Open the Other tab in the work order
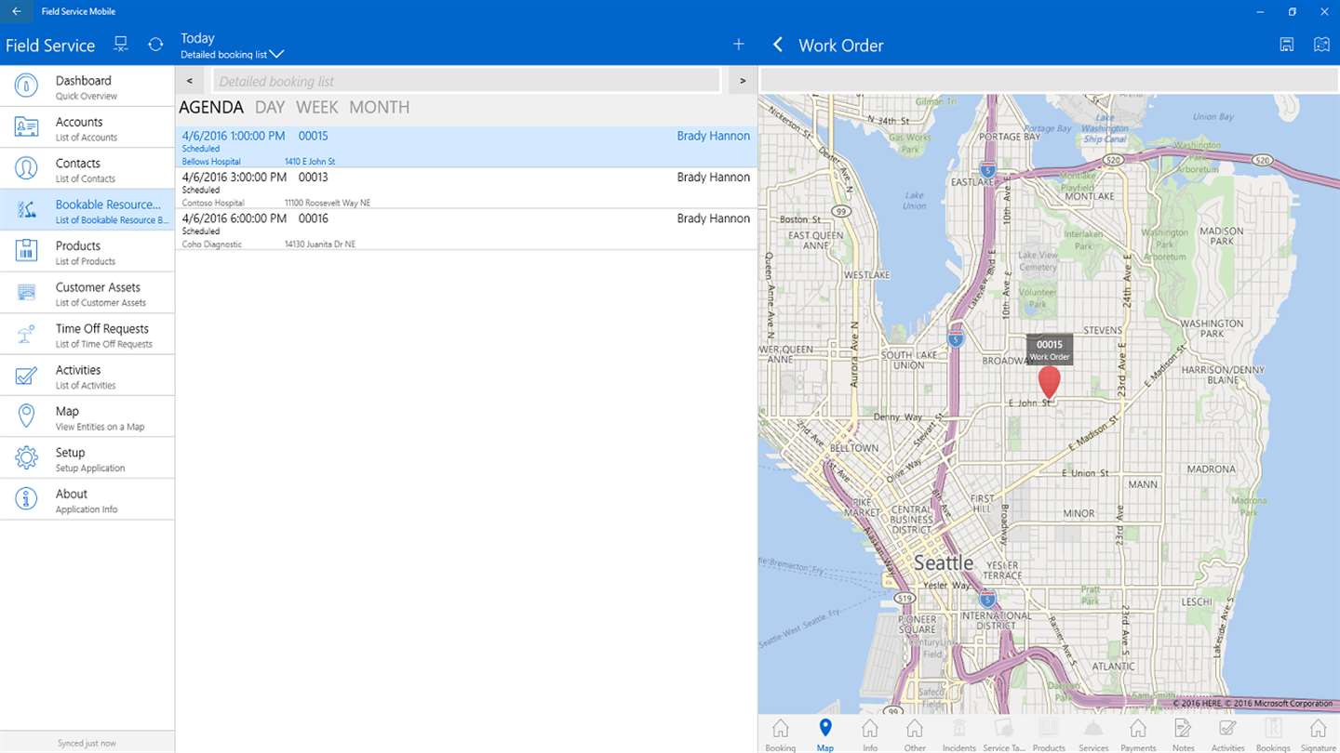Screen dimensions: 1340x753 915,734
